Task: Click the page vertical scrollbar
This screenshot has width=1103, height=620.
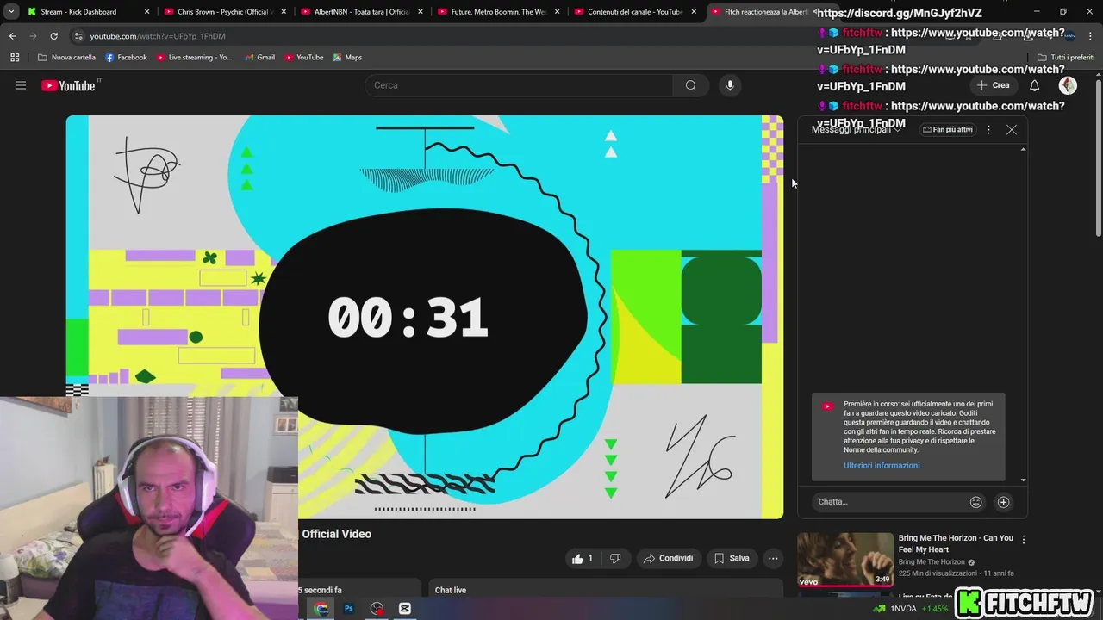Action: pos(1098,158)
